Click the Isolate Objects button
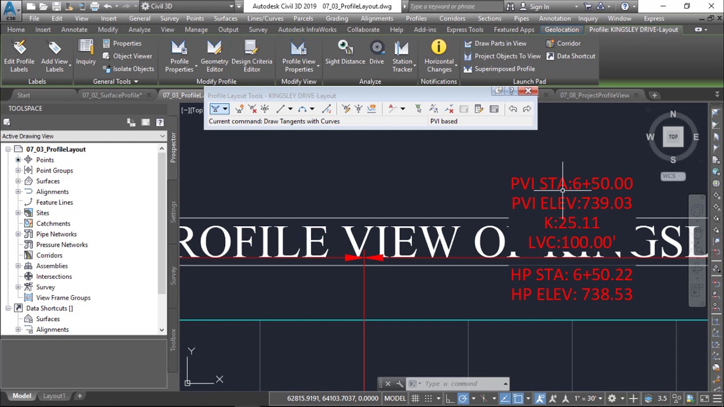This screenshot has width=724, height=407. [x=128, y=69]
